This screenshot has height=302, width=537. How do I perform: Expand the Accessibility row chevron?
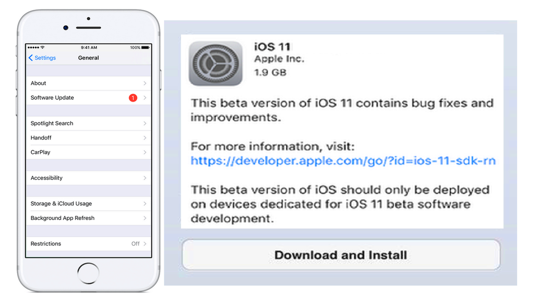click(x=145, y=178)
